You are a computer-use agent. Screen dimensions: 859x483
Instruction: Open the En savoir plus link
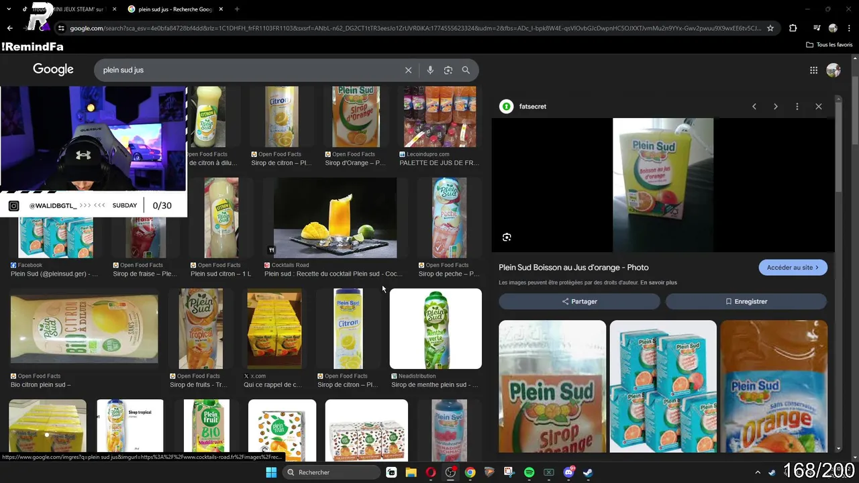click(x=658, y=282)
